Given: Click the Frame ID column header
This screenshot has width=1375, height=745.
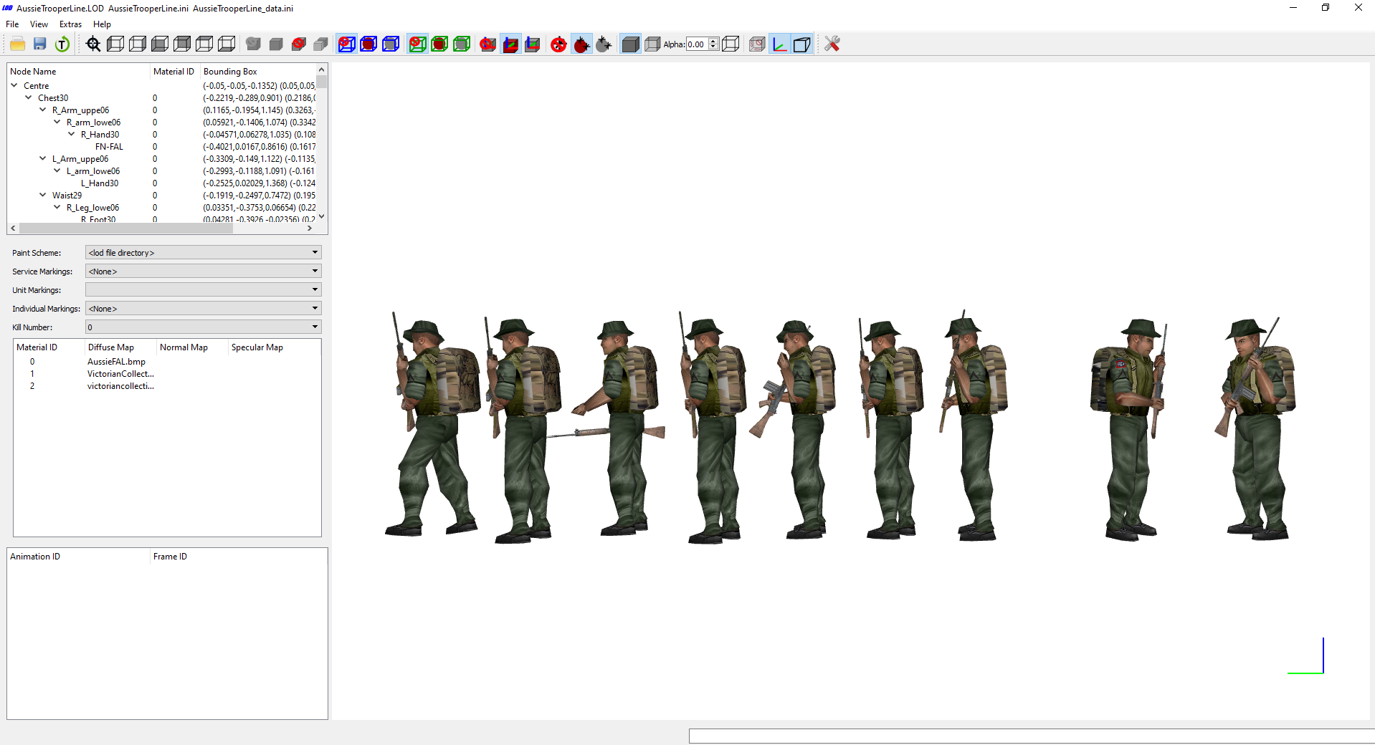Looking at the screenshot, I should 239,557.
